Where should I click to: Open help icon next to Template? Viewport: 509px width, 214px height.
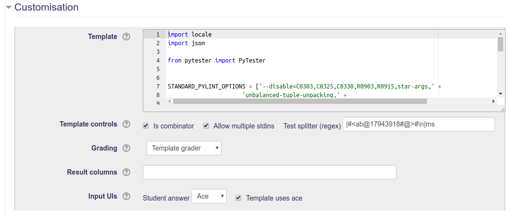pyautogui.click(x=126, y=37)
